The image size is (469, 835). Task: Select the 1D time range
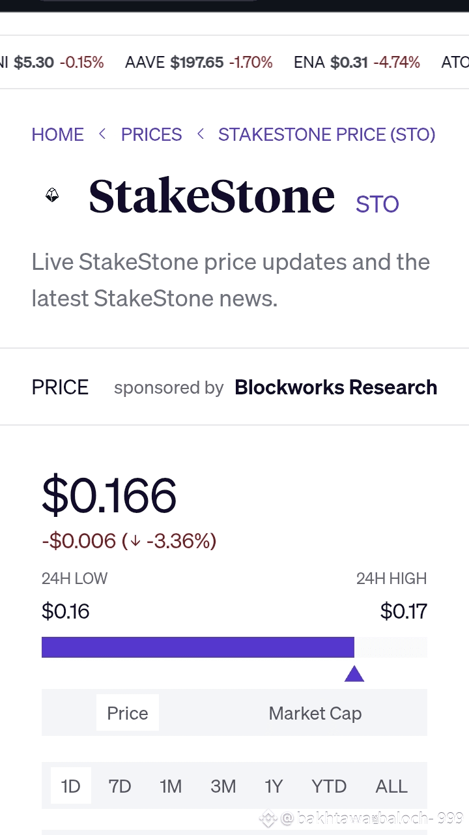(x=70, y=786)
